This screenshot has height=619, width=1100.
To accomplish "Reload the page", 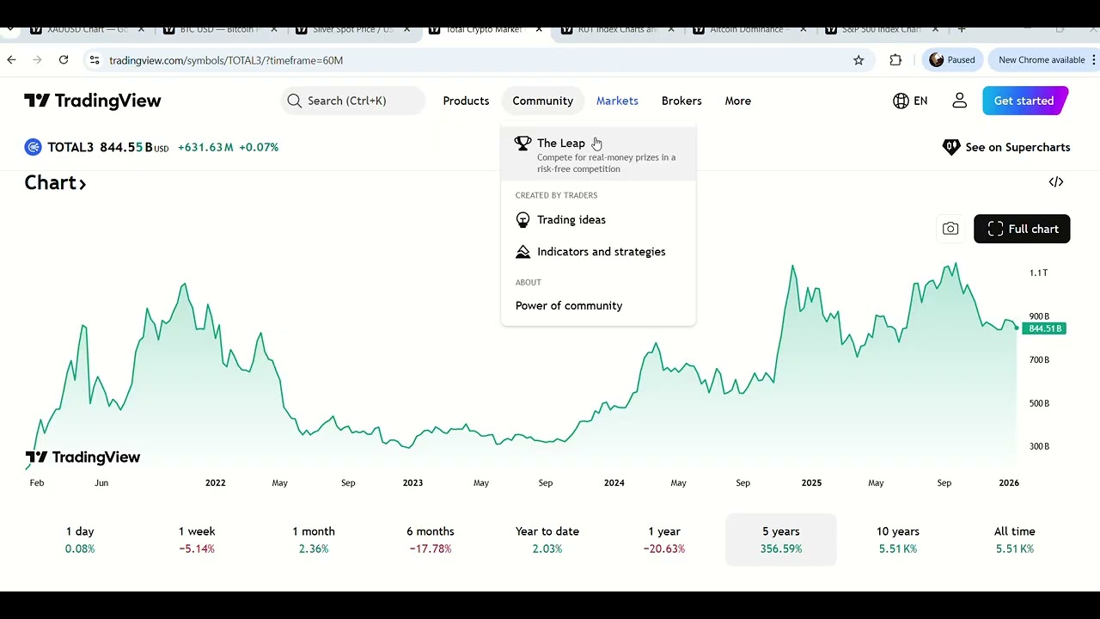I will tap(64, 59).
